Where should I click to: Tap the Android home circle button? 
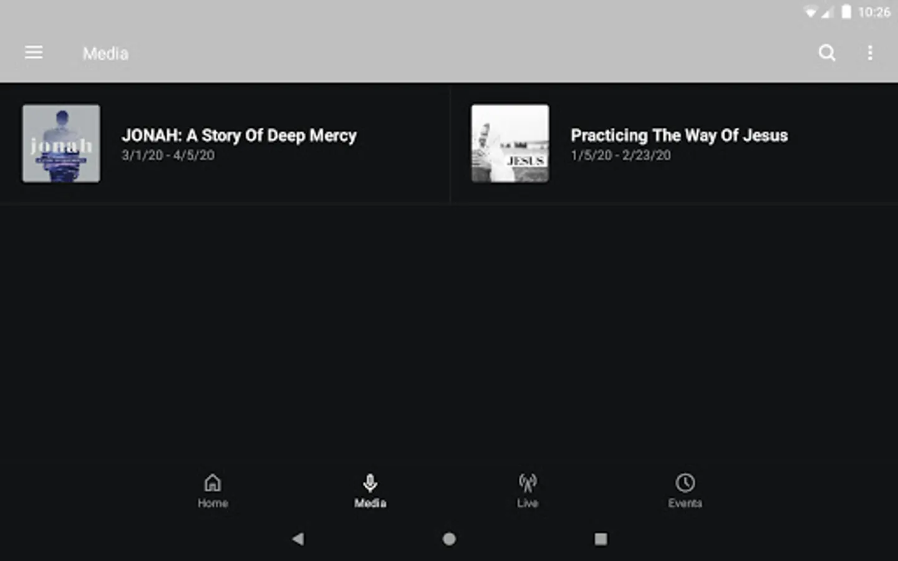449,539
